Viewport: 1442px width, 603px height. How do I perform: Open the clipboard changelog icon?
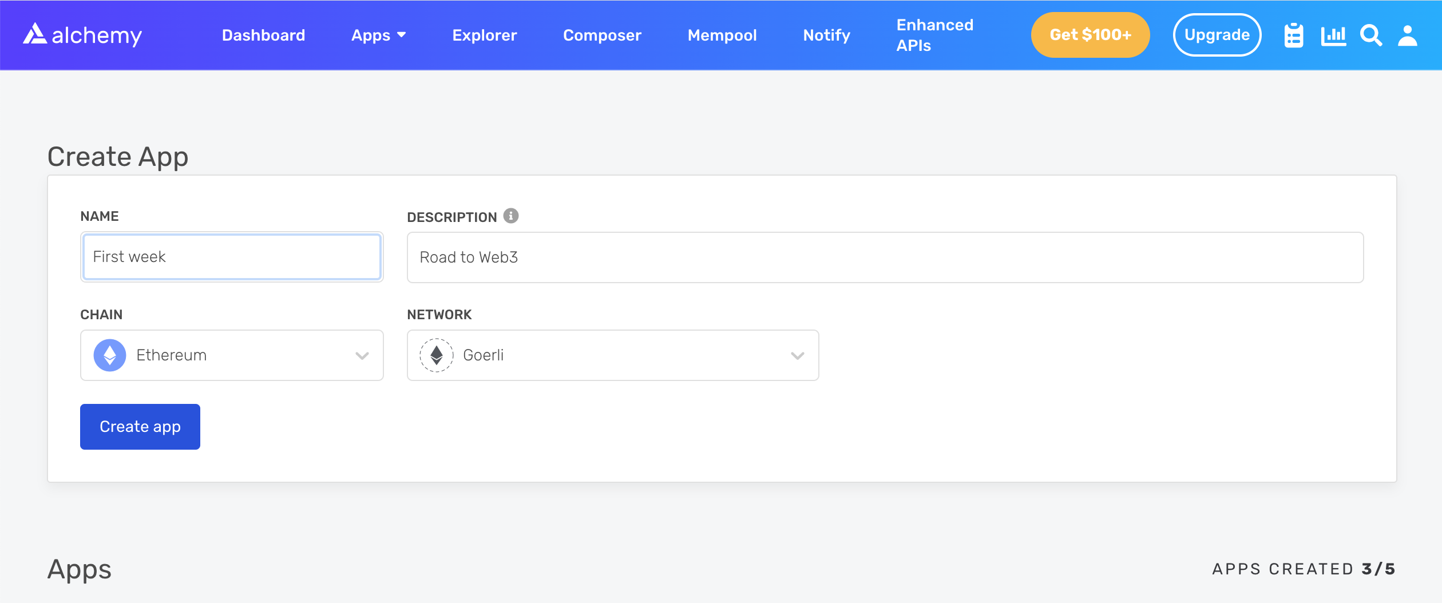pos(1293,35)
